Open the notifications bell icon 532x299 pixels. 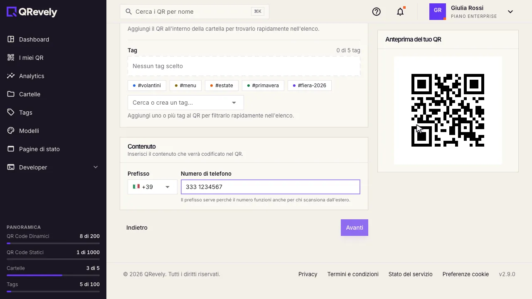[x=400, y=12]
